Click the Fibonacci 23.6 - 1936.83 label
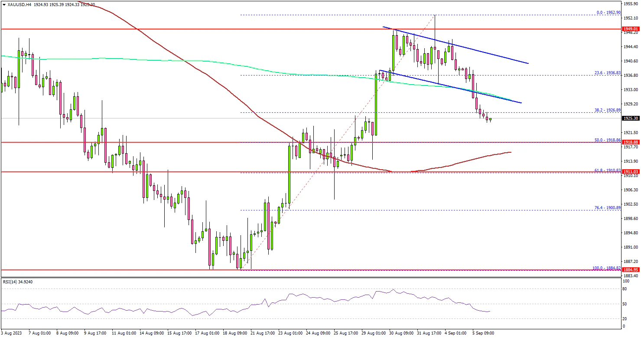Screen dimensions: 641x338 click(x=608, y=73)
